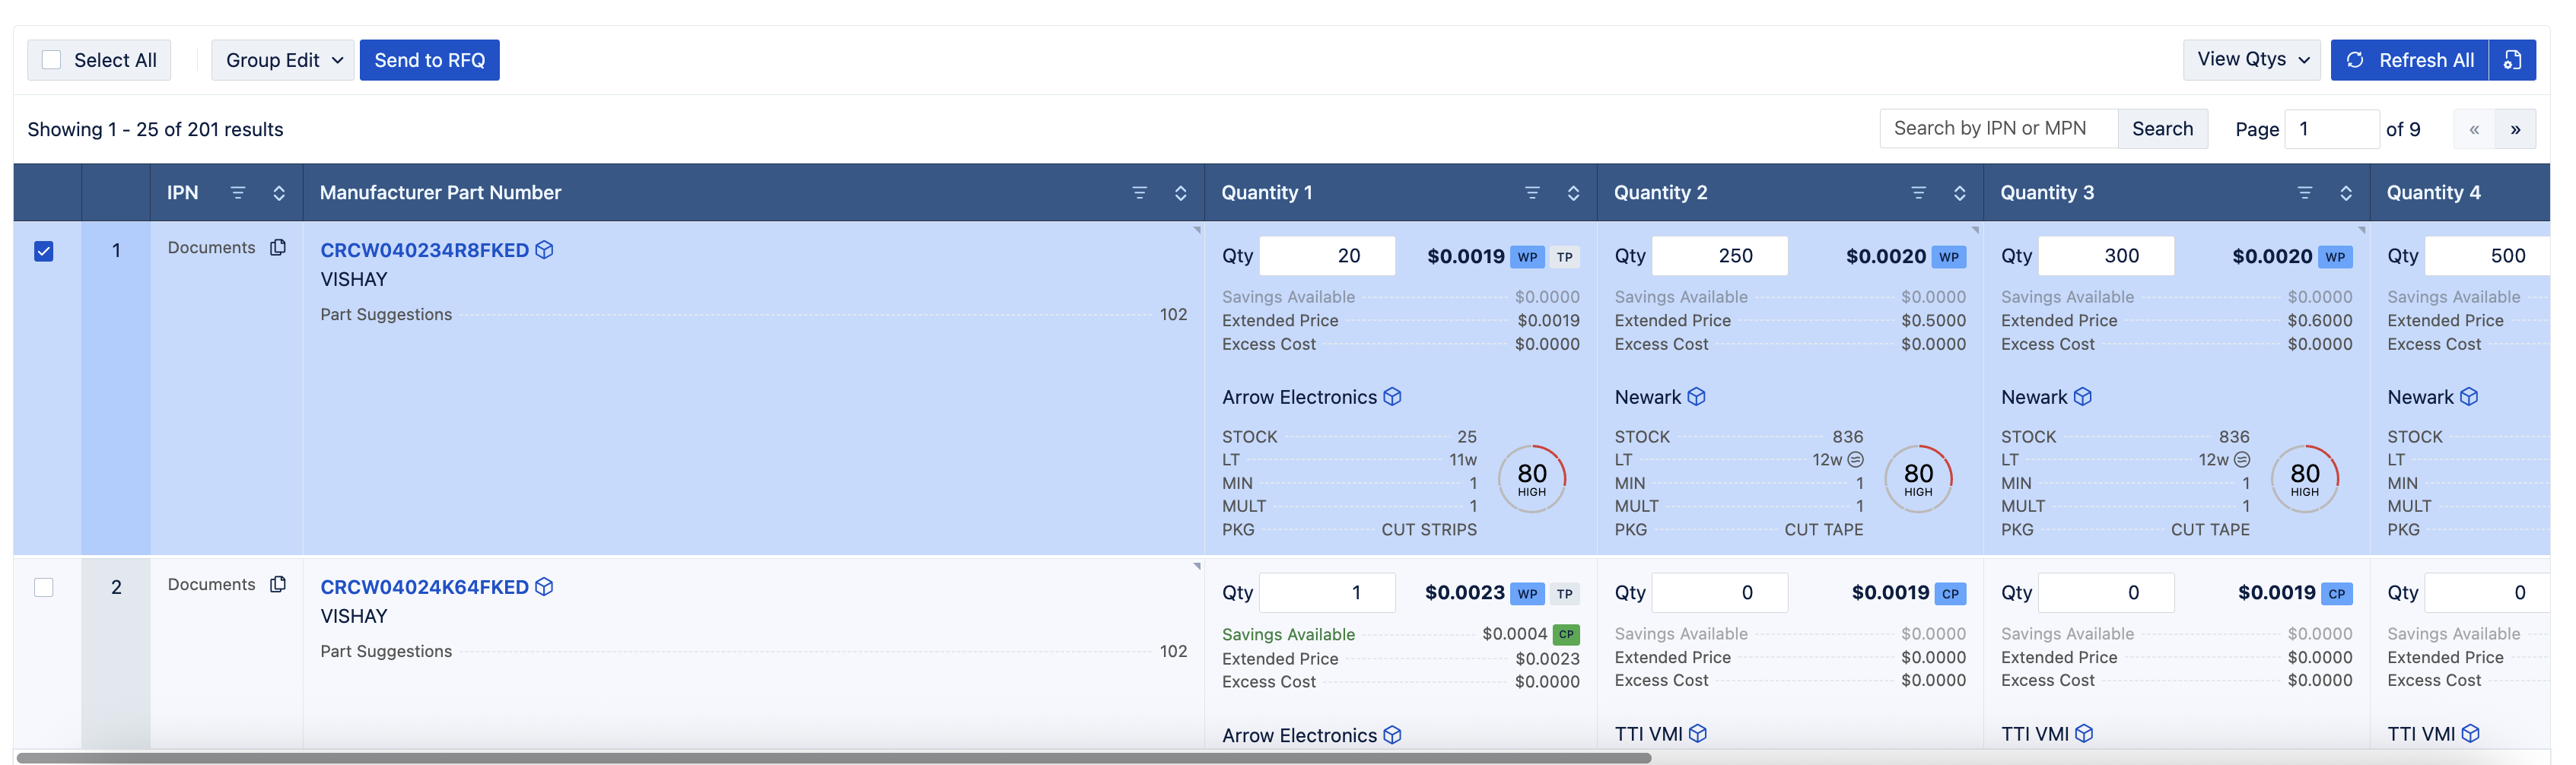Open the Manufacturer Part Number filter icon
This screenshot has height=765, width=2576.
(1139, 193)
